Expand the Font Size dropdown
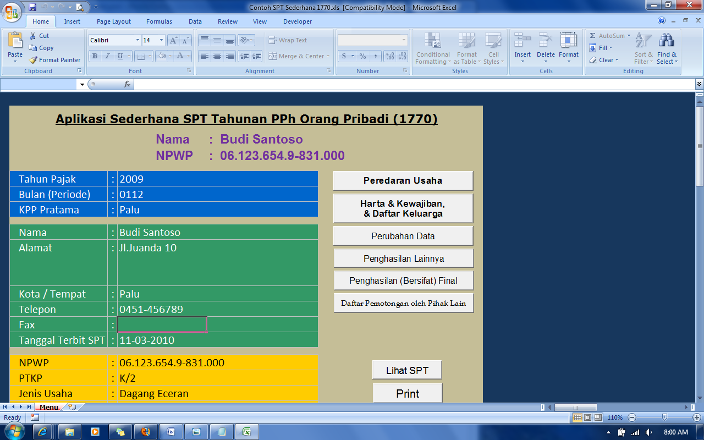704x440 pixels. [161, 40]
